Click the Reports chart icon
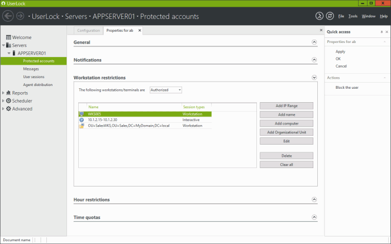The image size is (391, 244). pyautogui.click(x=8, y=93)
